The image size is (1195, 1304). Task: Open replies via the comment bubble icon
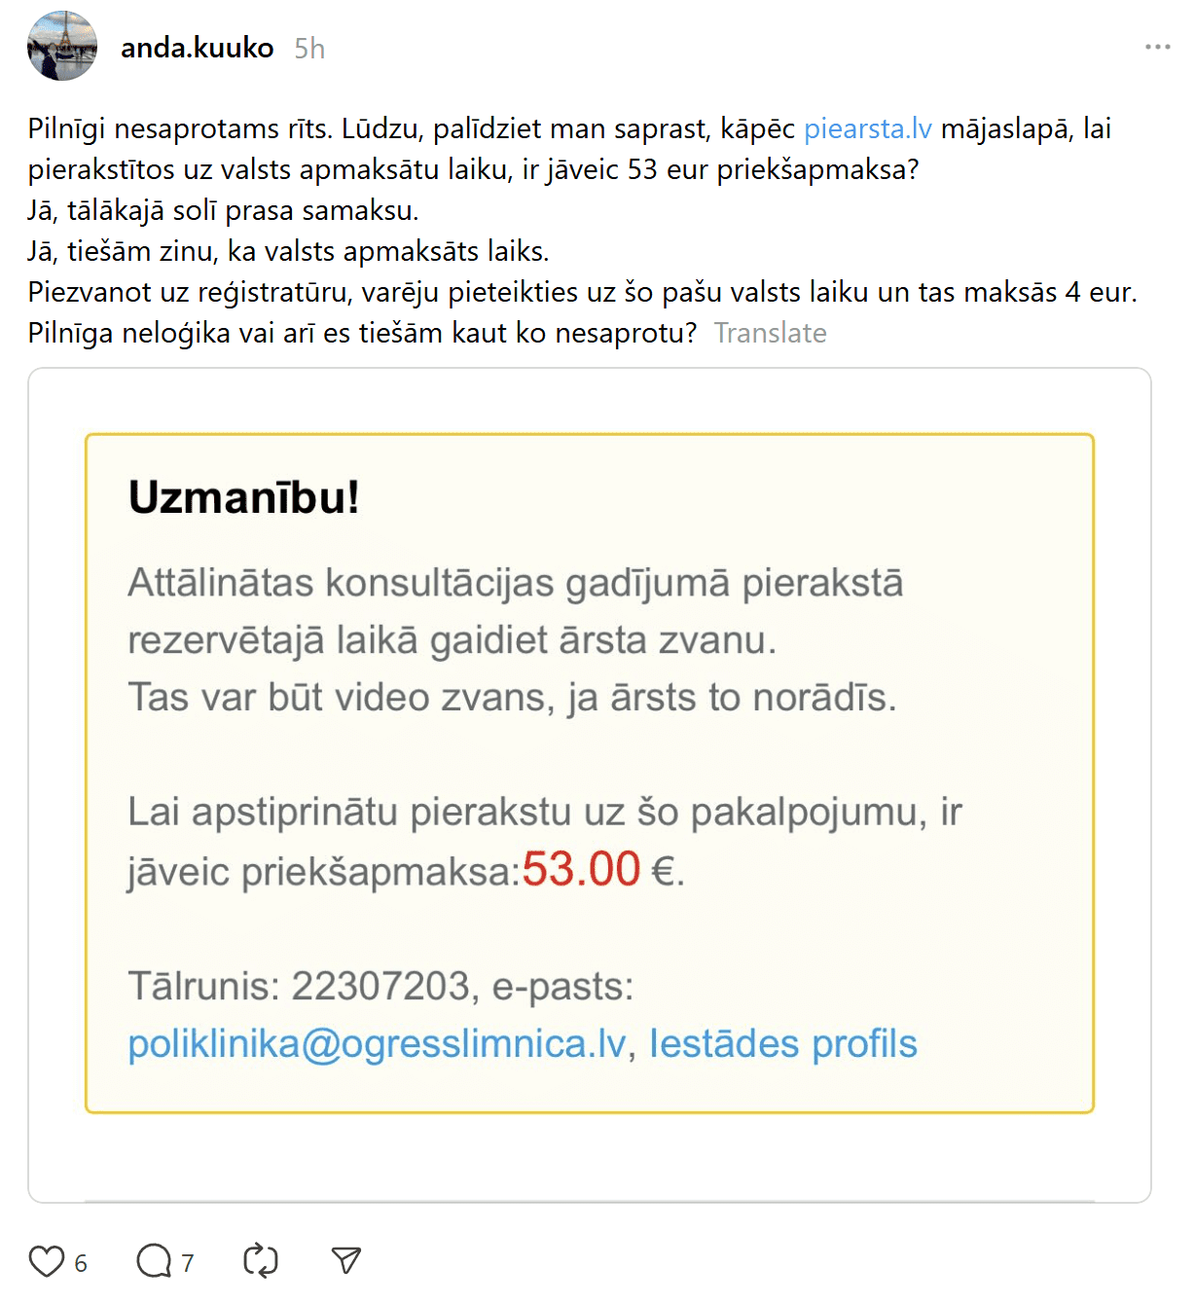pos(153,1261)
